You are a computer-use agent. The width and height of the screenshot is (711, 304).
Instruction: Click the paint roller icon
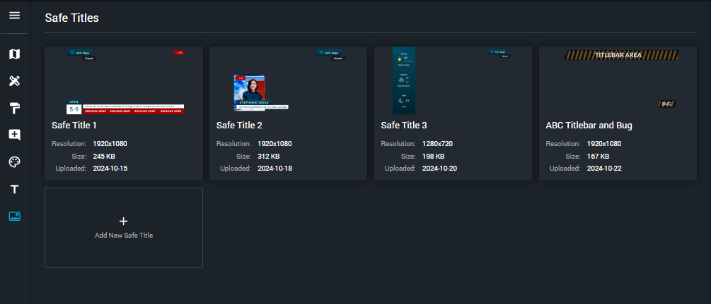tap(14, 108)
